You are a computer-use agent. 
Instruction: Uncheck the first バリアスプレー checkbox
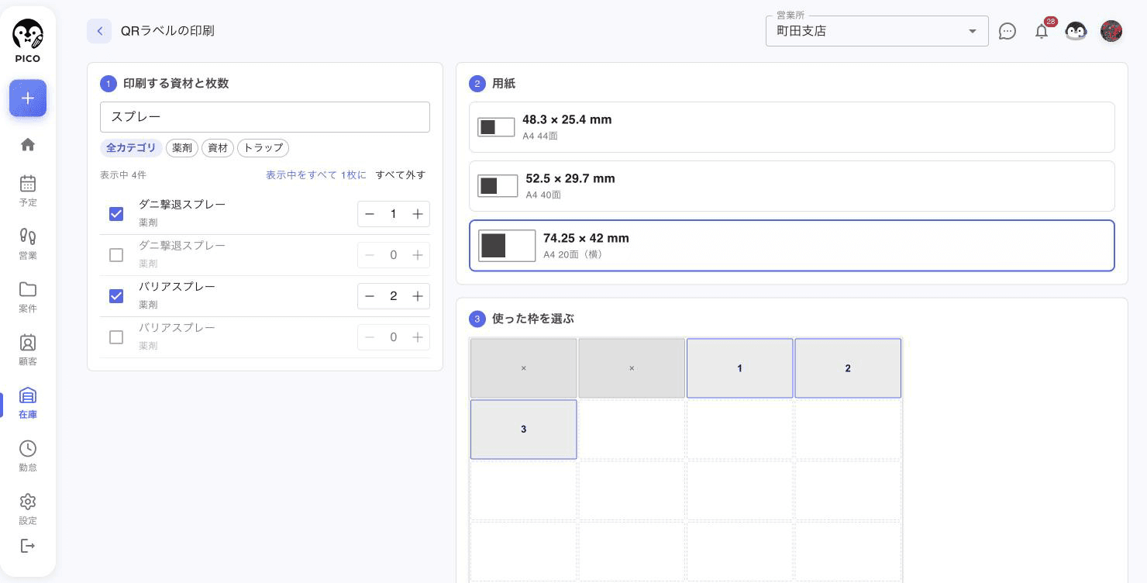click(116, 296)
